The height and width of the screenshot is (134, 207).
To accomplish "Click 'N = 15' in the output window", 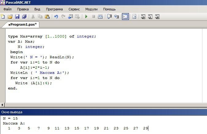I will [x=10, y=118].
